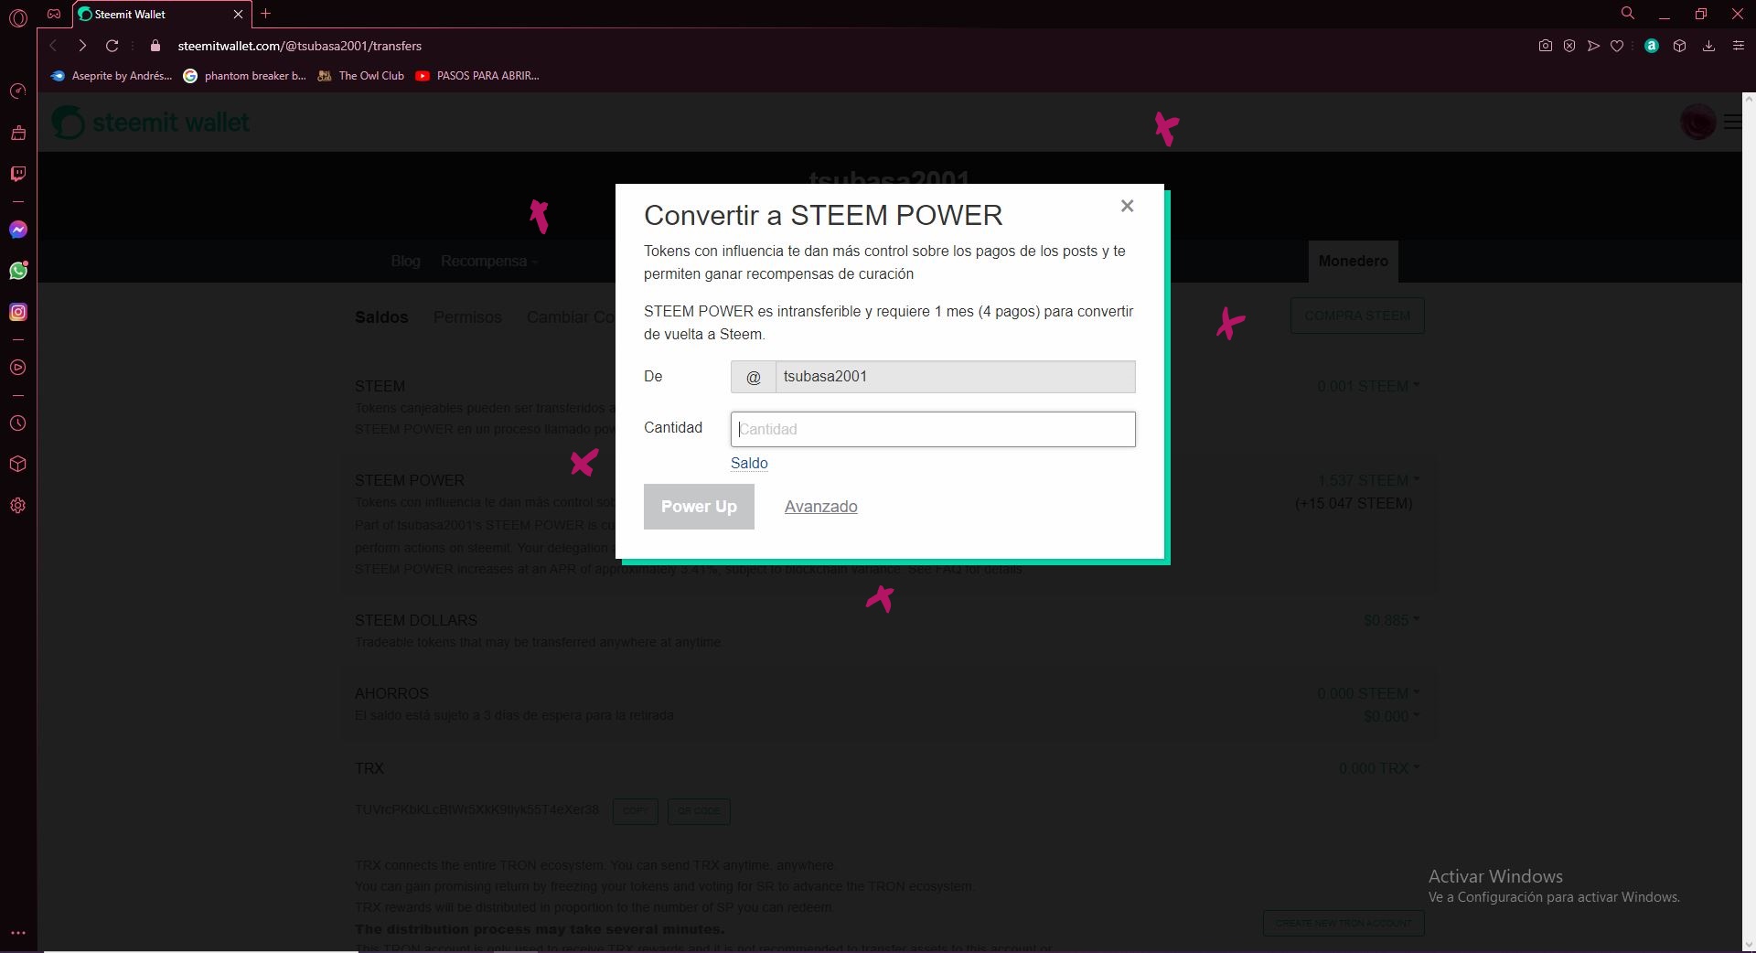Image resolution: width=1756 pixels, height=953 pixels.
Task: Click the COPY button beside TRX address
Action: click(x=636, y=811)
